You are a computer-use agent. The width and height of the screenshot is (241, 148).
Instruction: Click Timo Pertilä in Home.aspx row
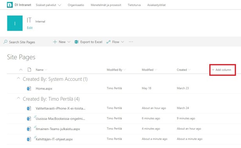(x=114, y=88)
